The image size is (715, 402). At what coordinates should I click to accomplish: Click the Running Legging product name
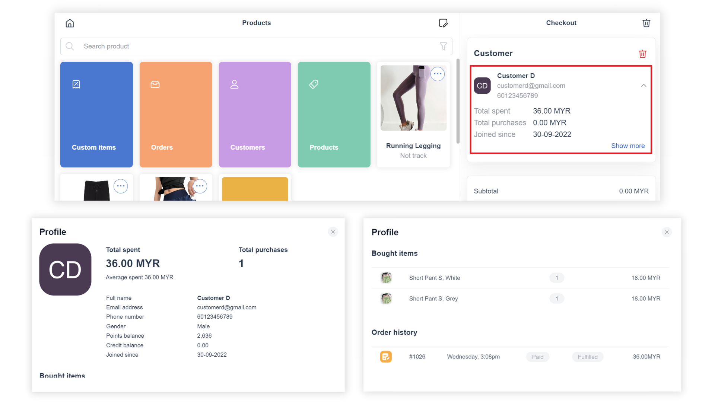click(413, 146)
